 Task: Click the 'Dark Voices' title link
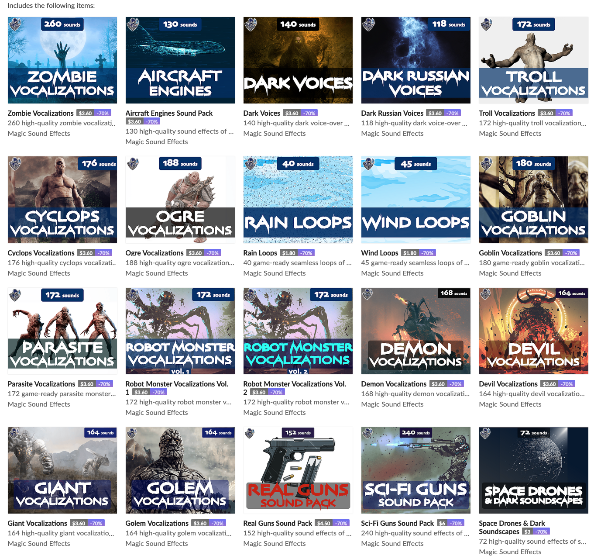pyautogui.click(x=262, y=113)
